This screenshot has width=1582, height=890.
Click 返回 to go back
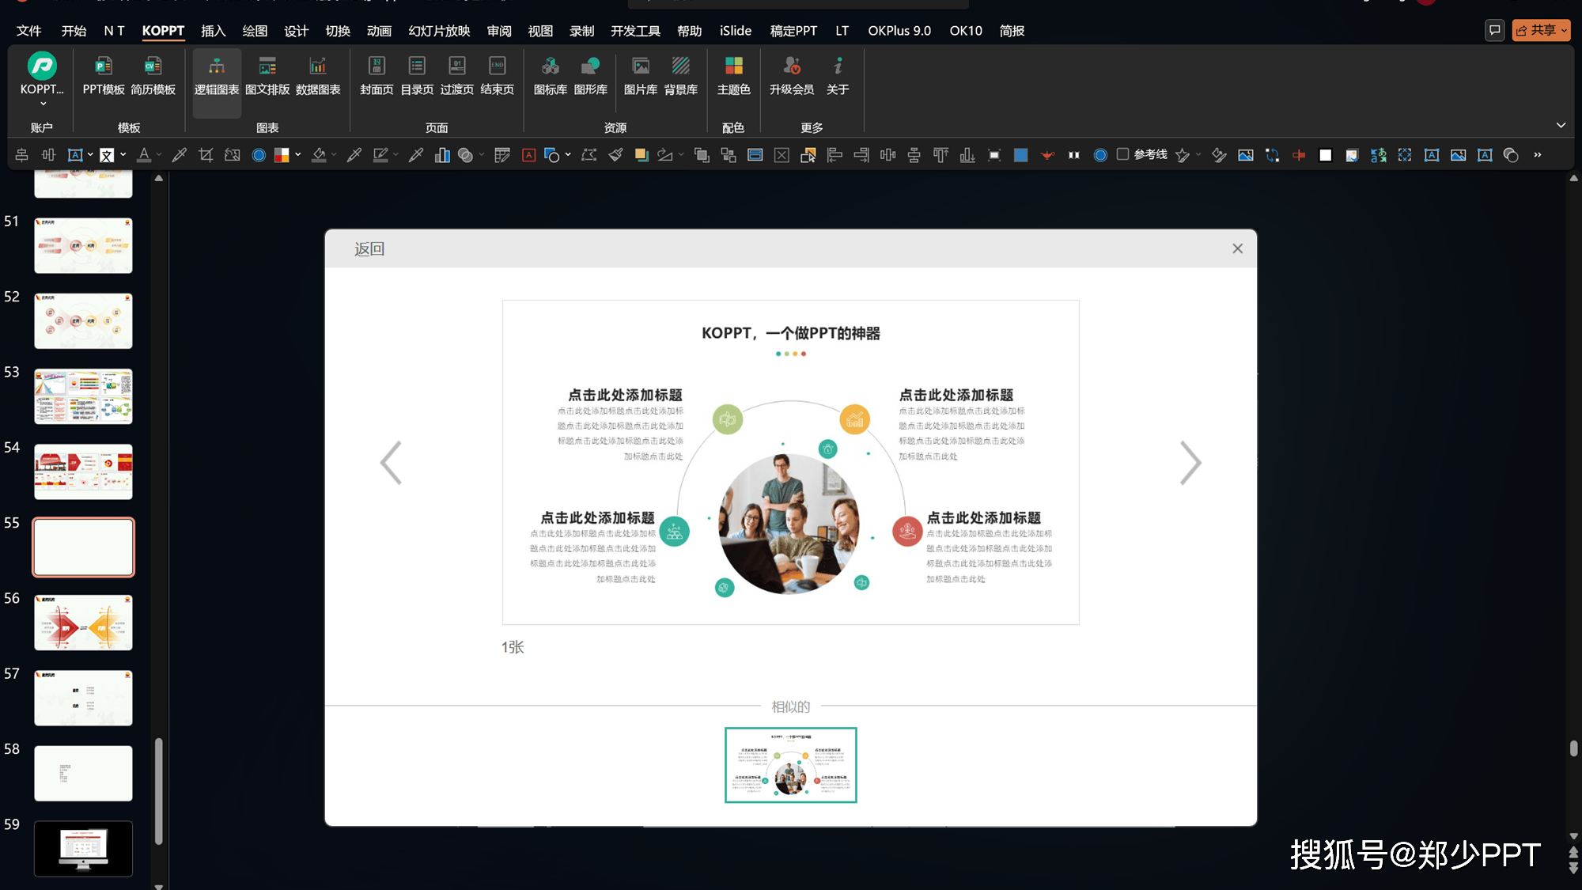[369, 249]
